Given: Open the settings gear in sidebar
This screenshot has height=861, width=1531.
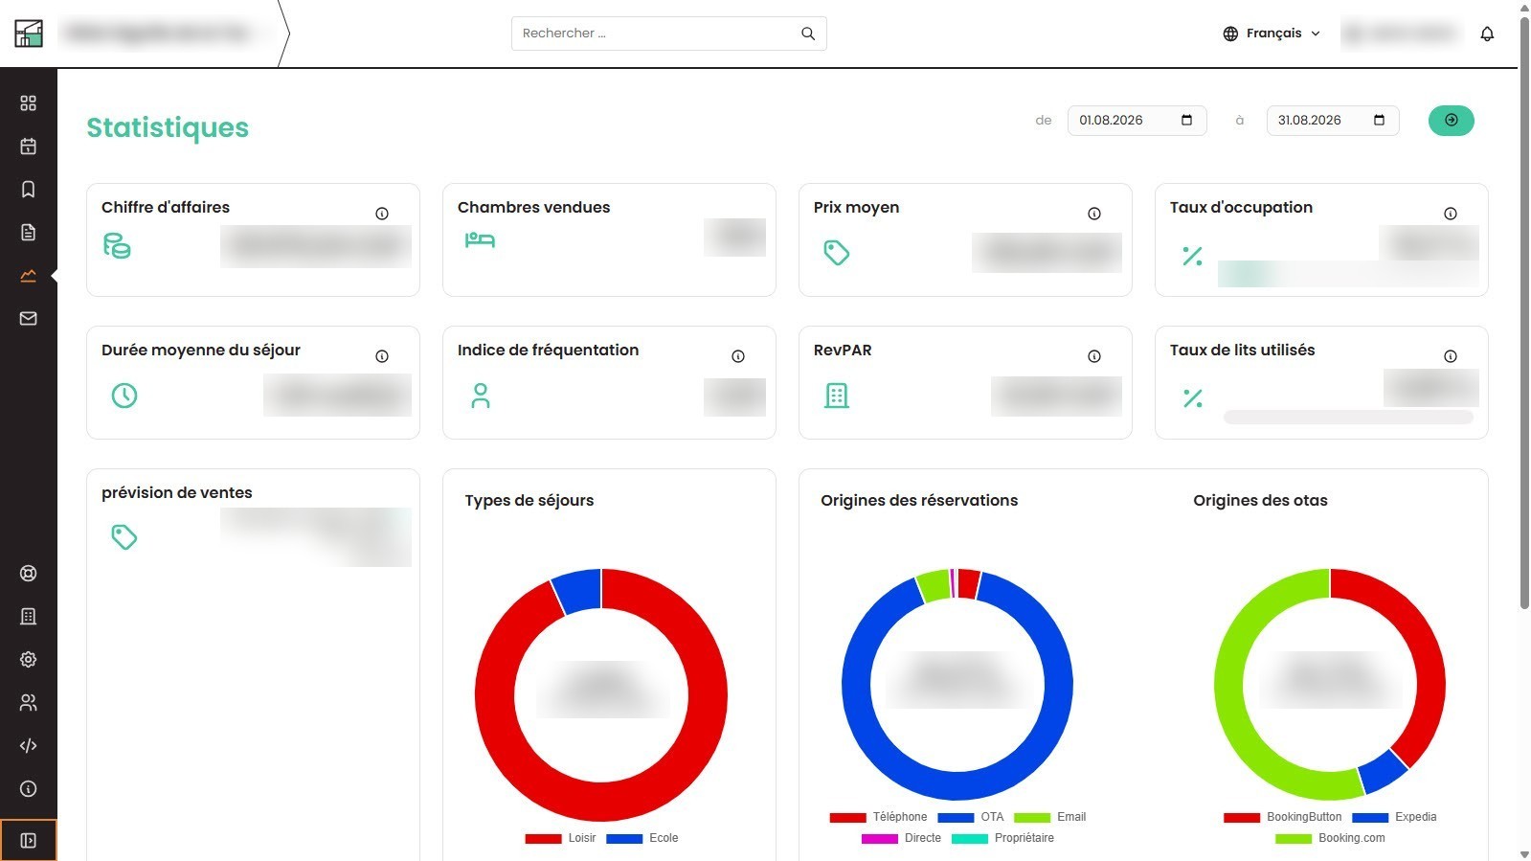Looking at the screenshot, I should click(x=29, y=660).
